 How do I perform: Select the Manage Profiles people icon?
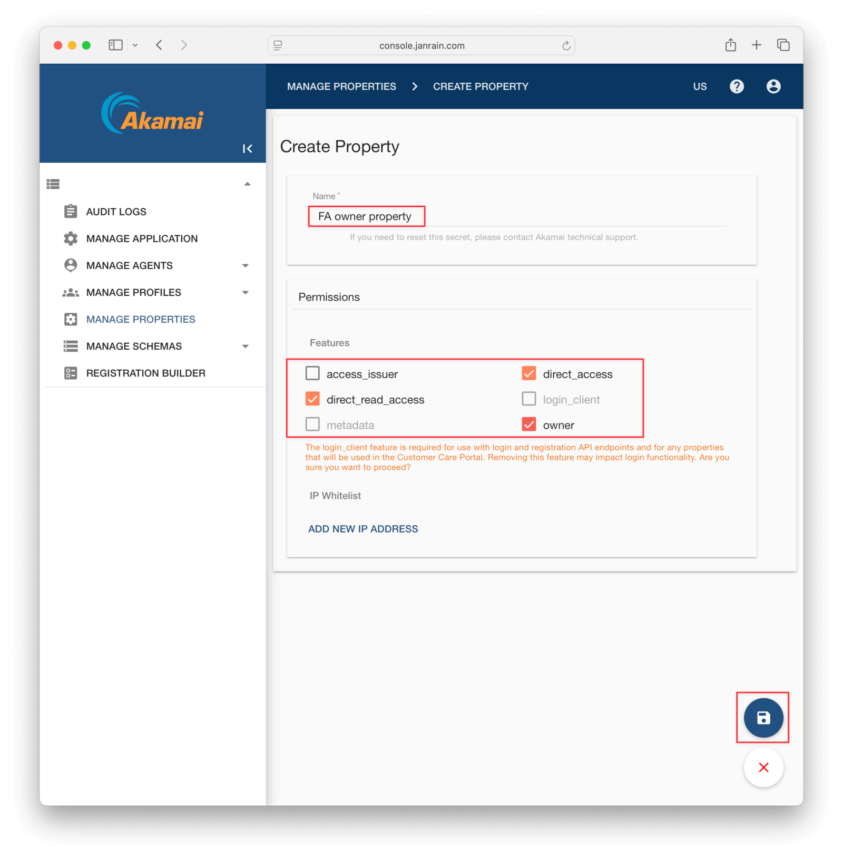coord(70,292)
